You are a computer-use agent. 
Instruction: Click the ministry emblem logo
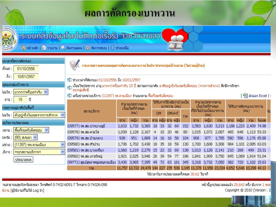[x=9, y=39]
